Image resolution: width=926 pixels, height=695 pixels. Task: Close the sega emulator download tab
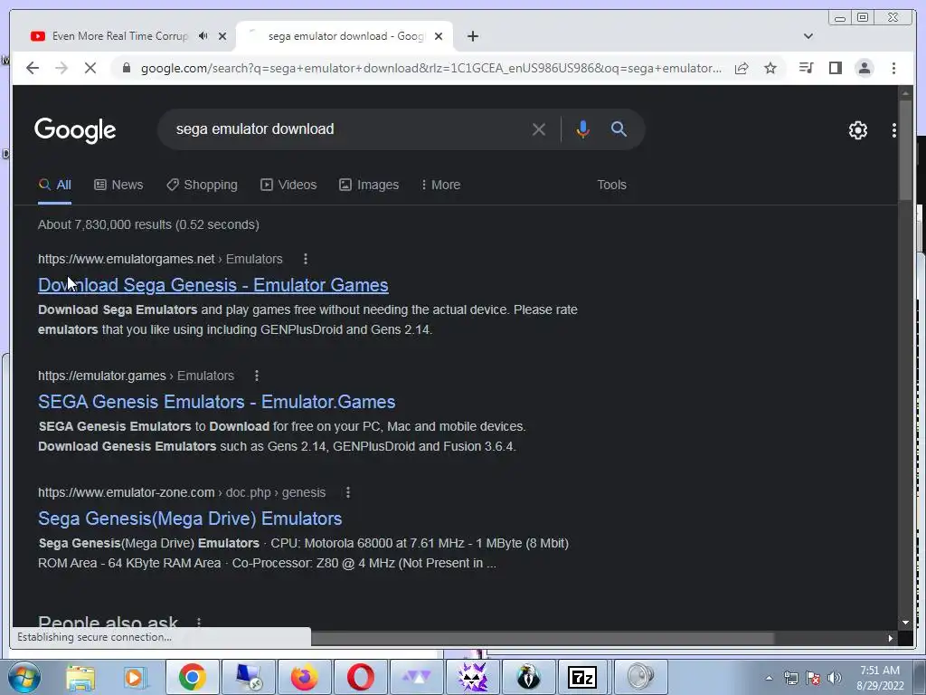(x=439, y=36)
